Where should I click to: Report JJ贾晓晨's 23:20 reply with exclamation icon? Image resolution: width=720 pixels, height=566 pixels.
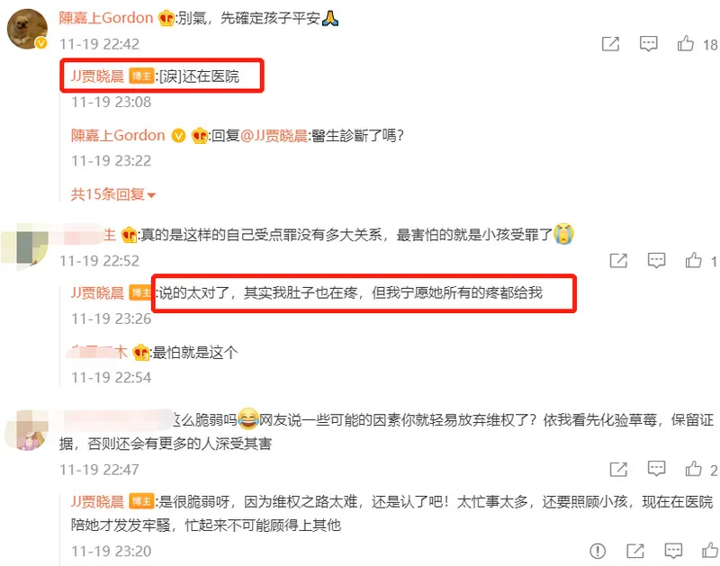[x=598, y=551]
